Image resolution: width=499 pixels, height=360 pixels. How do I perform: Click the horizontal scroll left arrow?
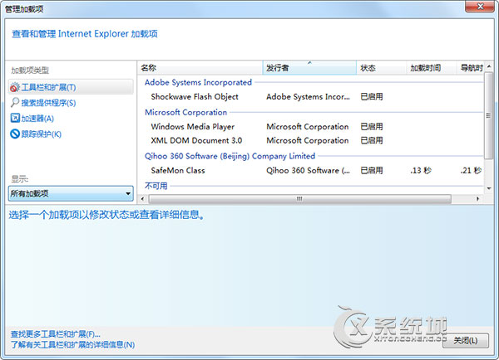point(142,199)
